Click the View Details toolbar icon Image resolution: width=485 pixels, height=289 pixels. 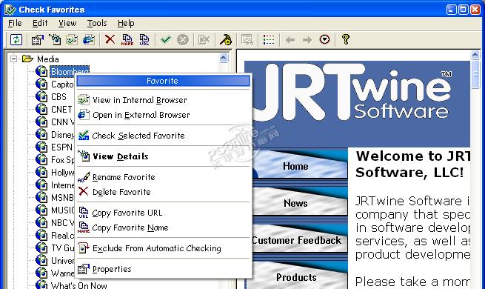point(55,39)
